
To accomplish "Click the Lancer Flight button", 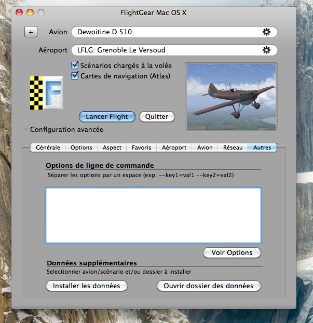I will 107,117.
